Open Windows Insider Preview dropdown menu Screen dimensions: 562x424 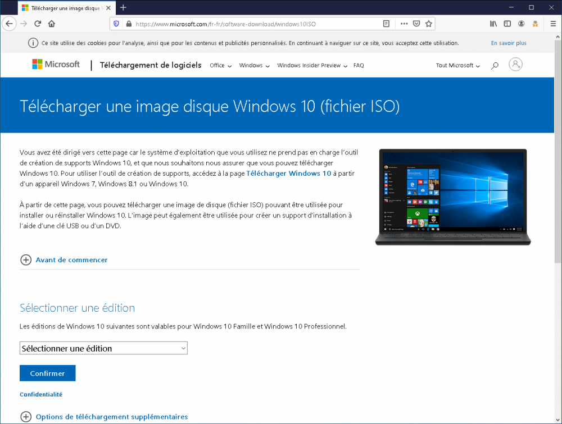312,66
